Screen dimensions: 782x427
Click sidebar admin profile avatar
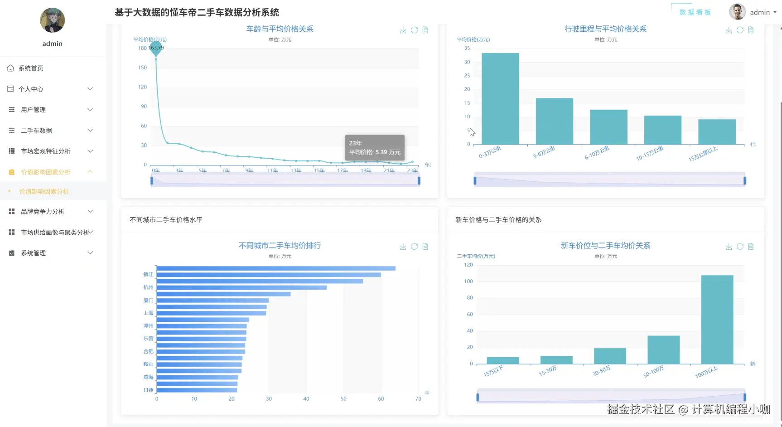(x=53, y=20)
